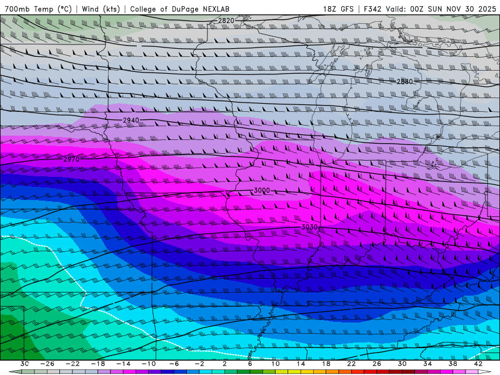Click the F342 forecast hour text

(x=372, y=9)
